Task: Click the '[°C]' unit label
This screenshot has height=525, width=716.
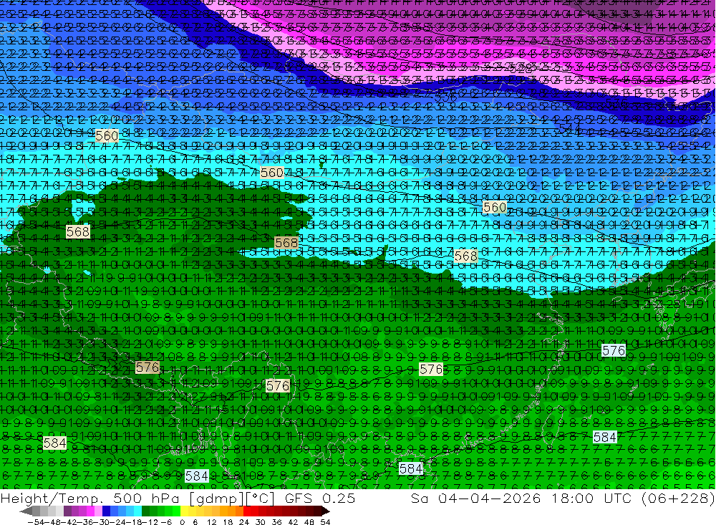Action: (261, 498)
